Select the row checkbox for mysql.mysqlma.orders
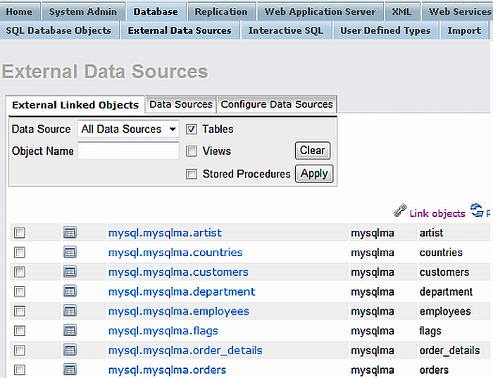The width and height of the screenshot is (493, 378). coord(20,370)
